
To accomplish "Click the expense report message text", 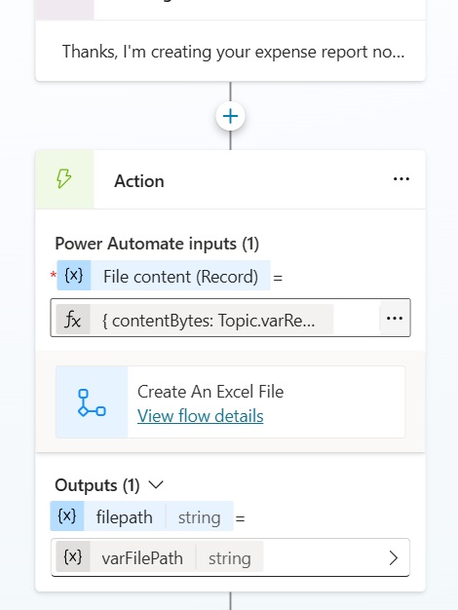I will pyautogui.click(x=234, y=52).
